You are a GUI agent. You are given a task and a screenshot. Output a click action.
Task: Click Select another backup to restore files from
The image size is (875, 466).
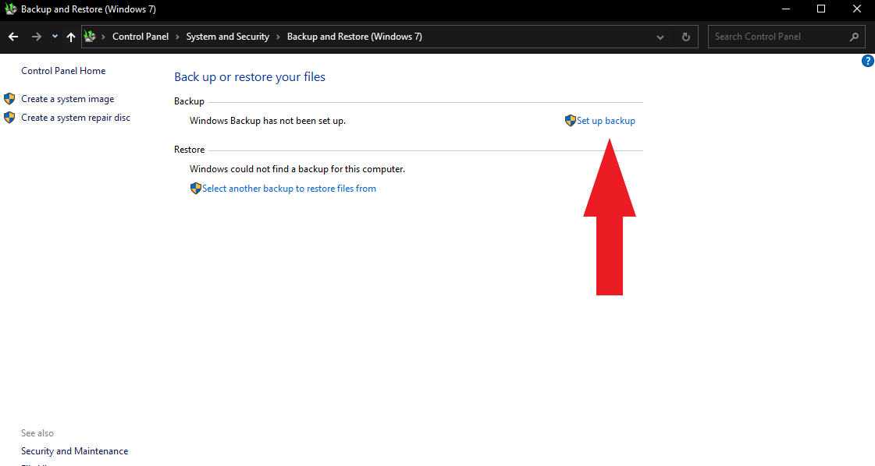click(x=289, y=189)
